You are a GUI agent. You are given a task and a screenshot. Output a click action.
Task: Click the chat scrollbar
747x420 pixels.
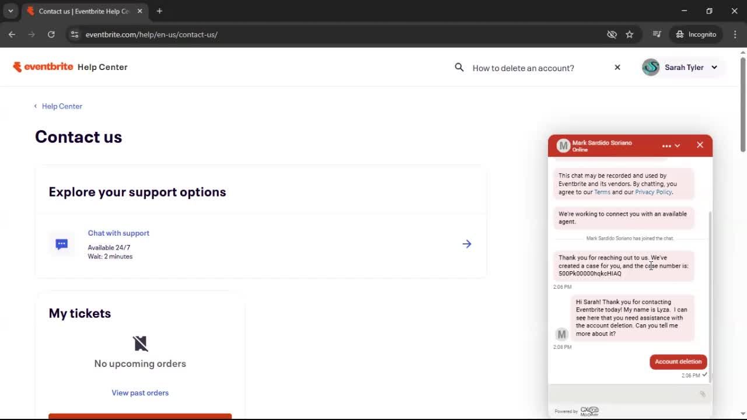tap(710, 297)
